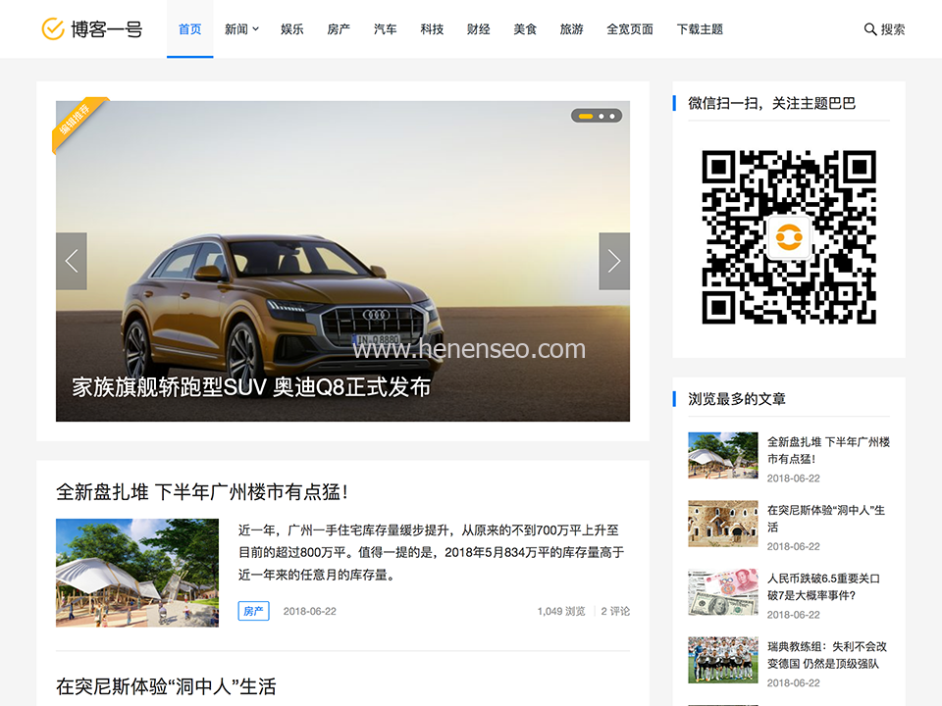This screenshot has height=706, width=942.
Task: Click the 编辑推荐 ribbon badge
Action: point(77,122)
